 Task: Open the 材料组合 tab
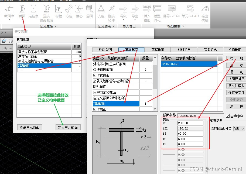(184, 49)
